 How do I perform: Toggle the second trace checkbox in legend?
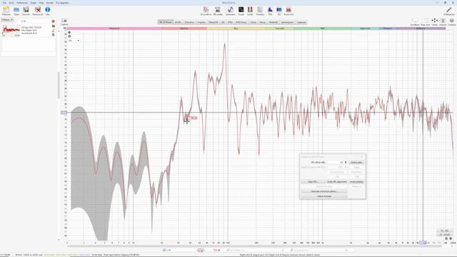(228, 250)
